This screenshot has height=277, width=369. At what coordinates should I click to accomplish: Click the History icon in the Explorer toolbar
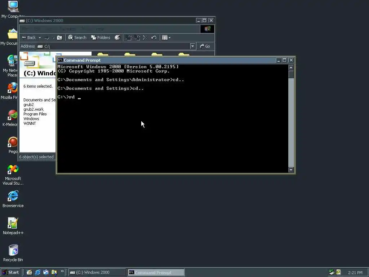click(x=117, y=38)
